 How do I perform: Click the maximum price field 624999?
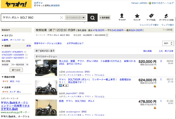click(21, 65)
